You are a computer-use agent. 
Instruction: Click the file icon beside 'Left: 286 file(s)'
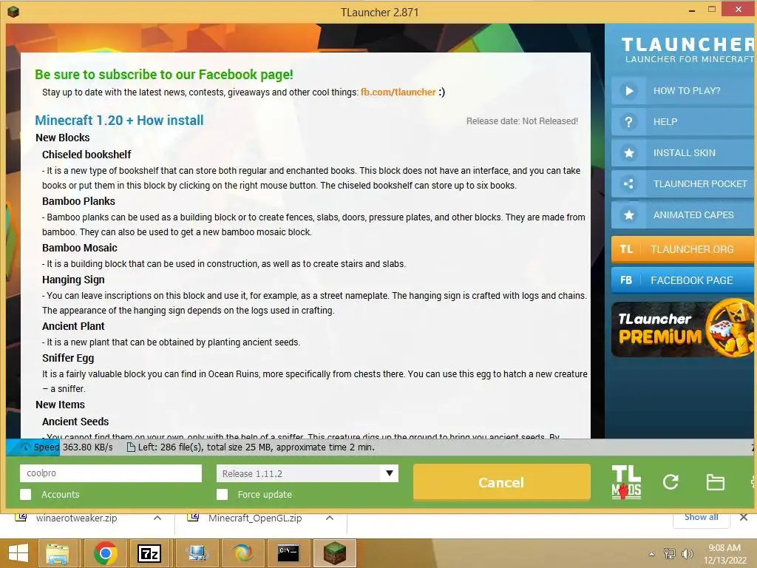[x=130, y=447]
